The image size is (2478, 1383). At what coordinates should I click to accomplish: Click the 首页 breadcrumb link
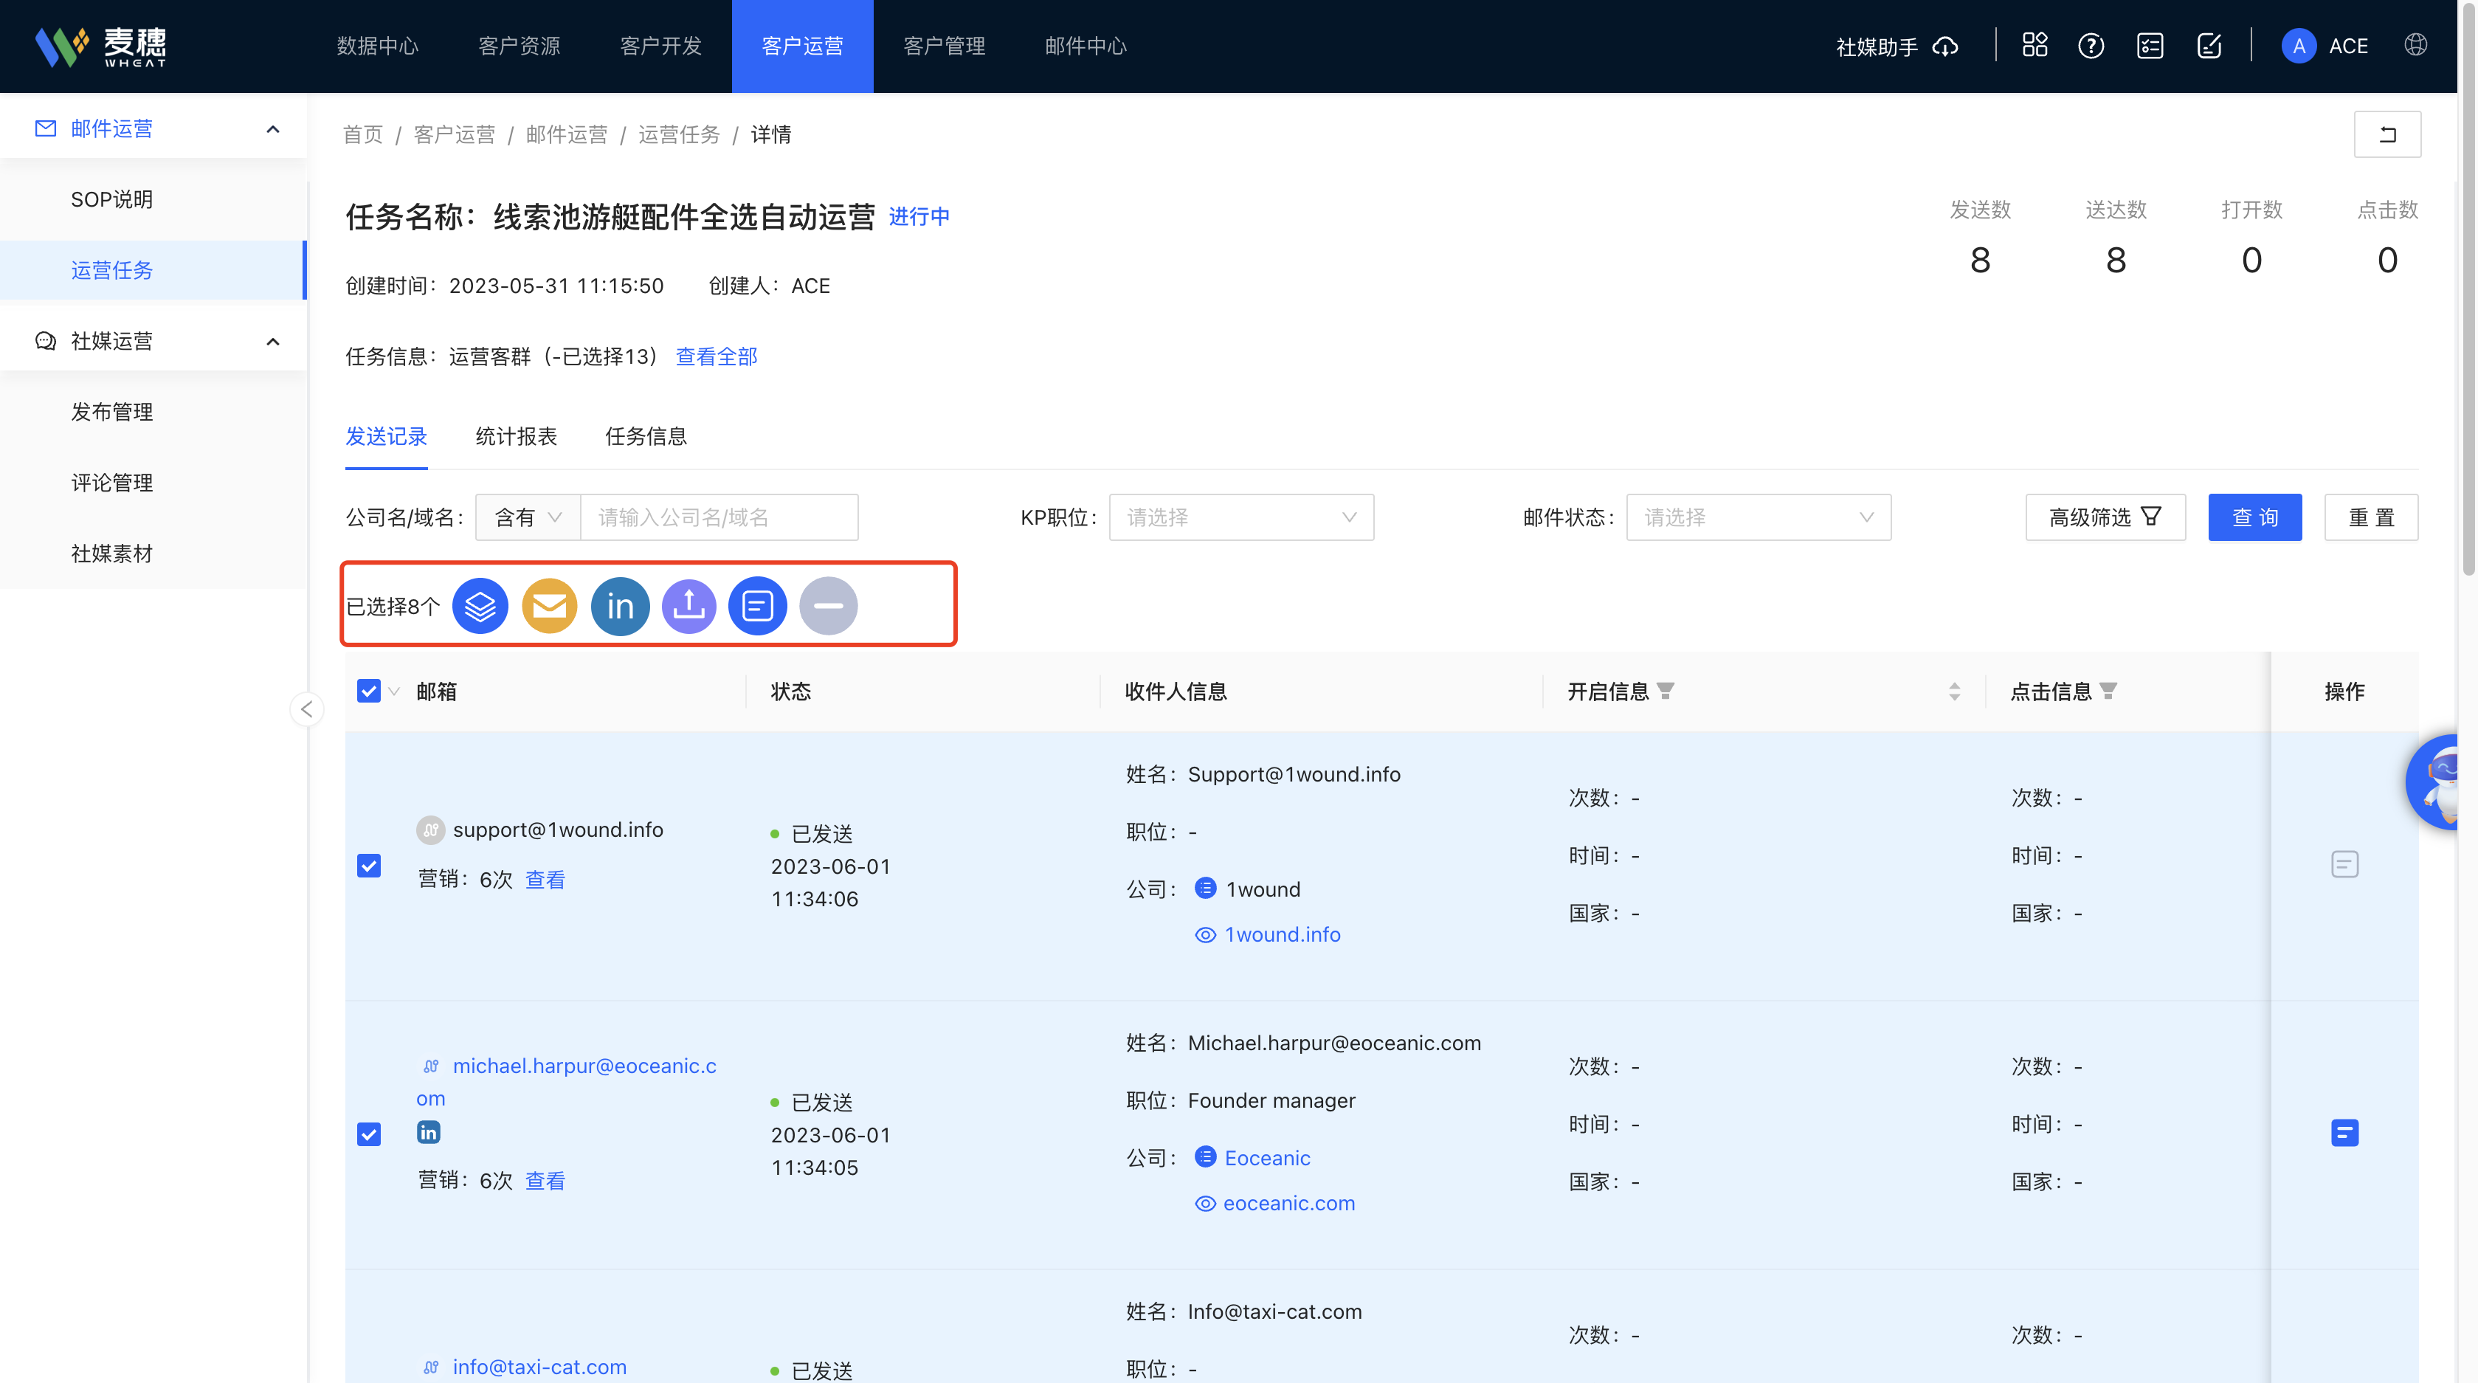(x=362, y=134)
